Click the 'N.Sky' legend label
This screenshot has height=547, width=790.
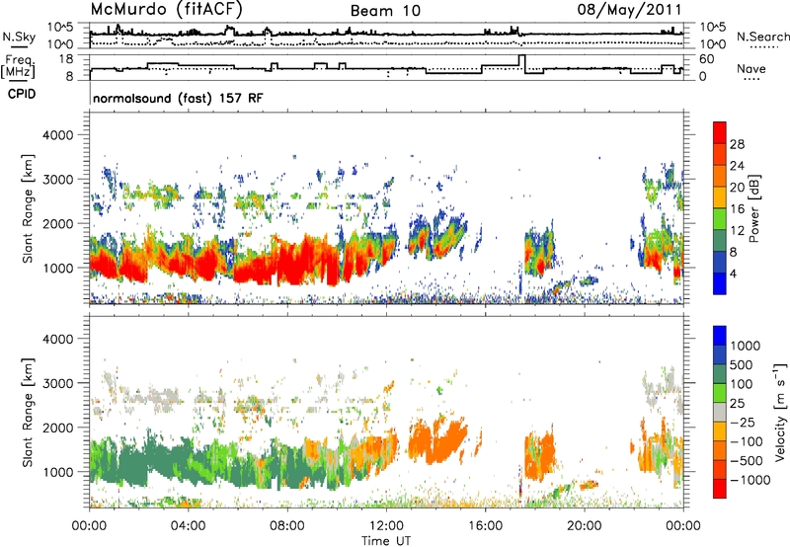(x=19, y=37)
